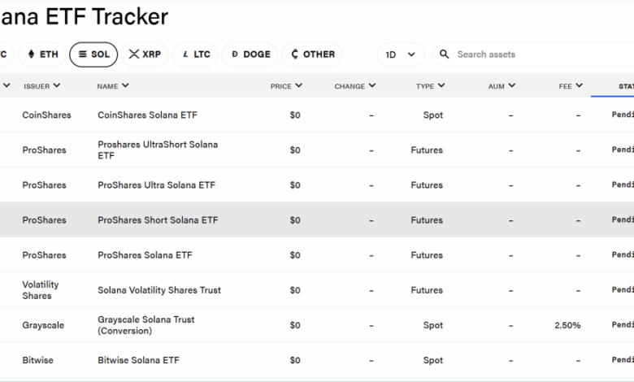The height and width of the screenshot is (382, 634).
Task: Sort by the FEE column header
Action: tap(571, 85)
